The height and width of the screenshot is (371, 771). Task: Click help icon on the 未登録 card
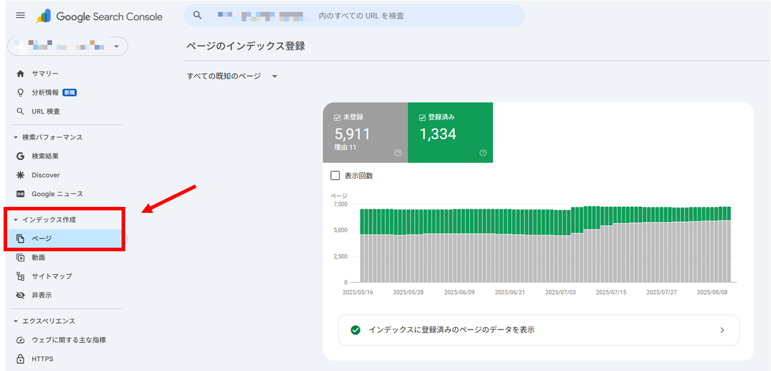(398, 153)
